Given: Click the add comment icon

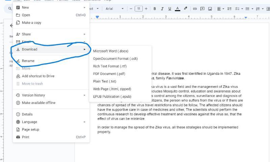Looking at the screenshot, I should click(x=202, y=9).
